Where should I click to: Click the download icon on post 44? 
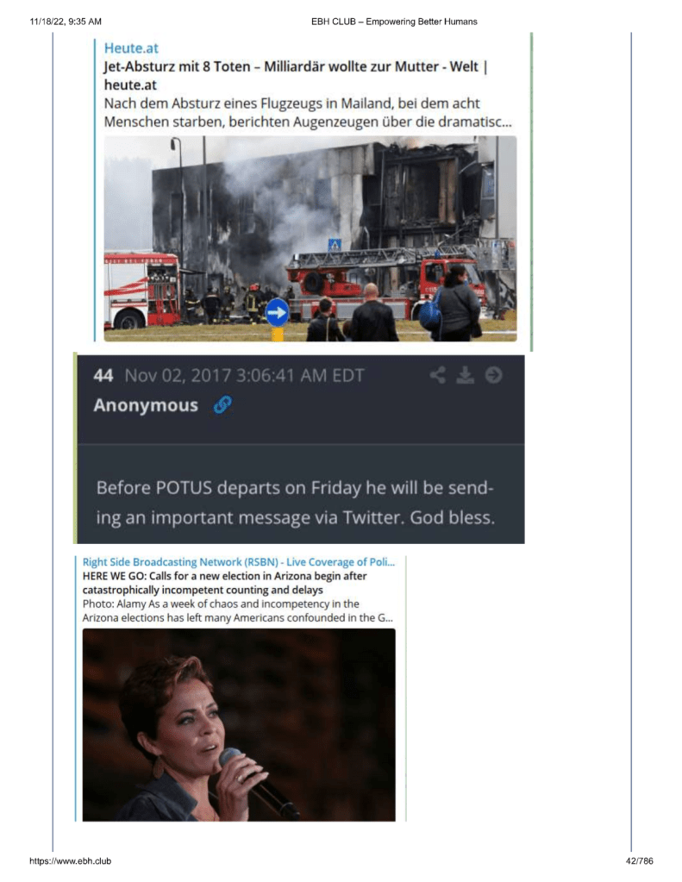click(465, 375)
